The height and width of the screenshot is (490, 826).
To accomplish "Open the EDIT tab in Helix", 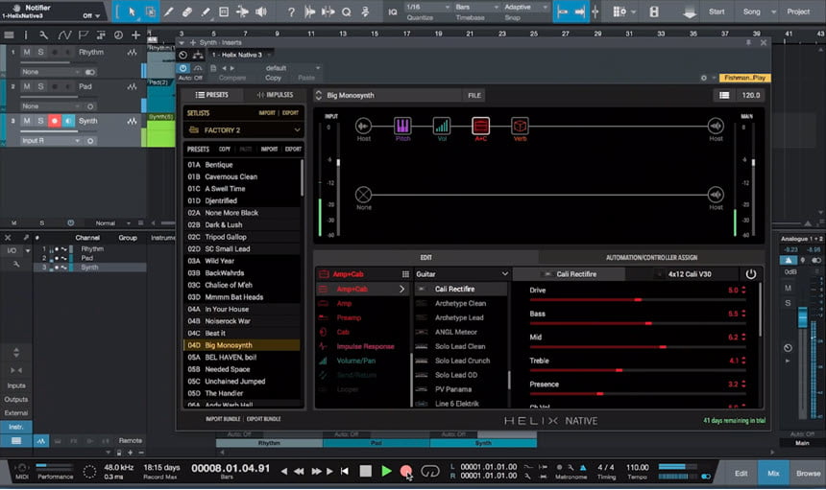I will point(425,258).
